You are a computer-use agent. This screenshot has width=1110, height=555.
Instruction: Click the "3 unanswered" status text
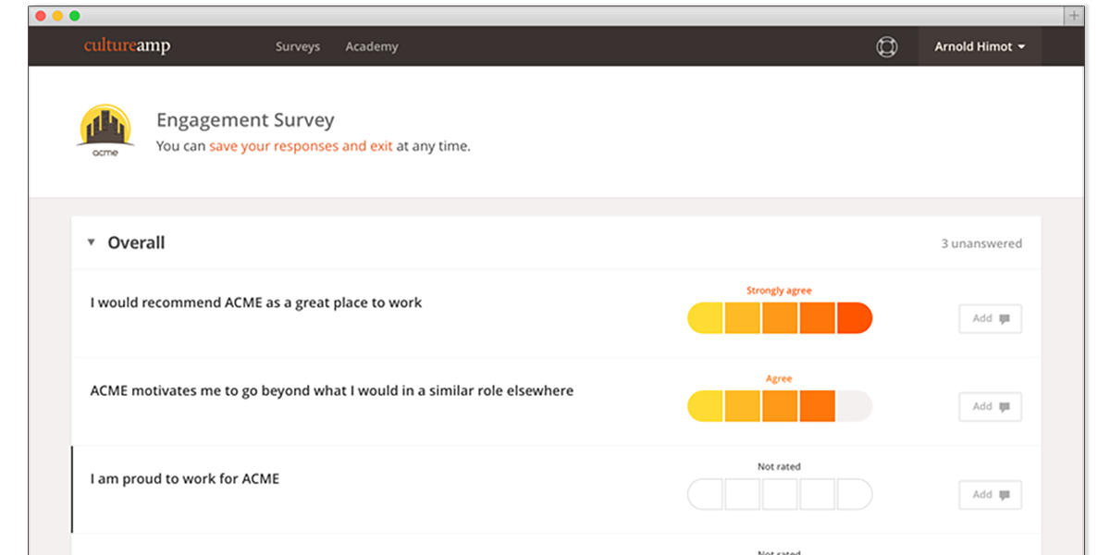[981, 243]
